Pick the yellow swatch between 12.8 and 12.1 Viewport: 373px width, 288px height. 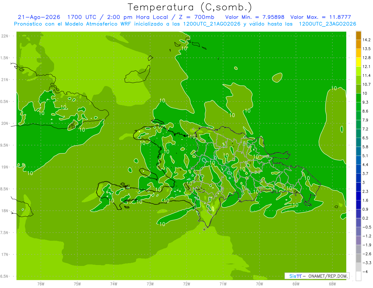click(358, 62)
